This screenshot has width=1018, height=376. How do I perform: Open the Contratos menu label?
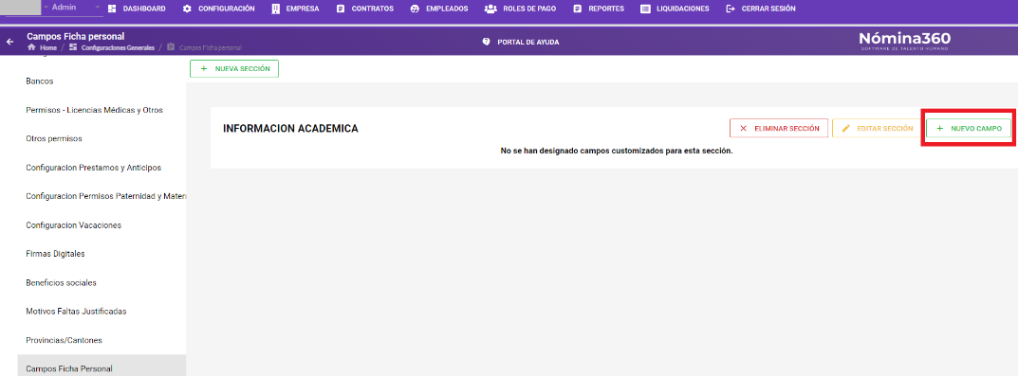coord(373,9)
